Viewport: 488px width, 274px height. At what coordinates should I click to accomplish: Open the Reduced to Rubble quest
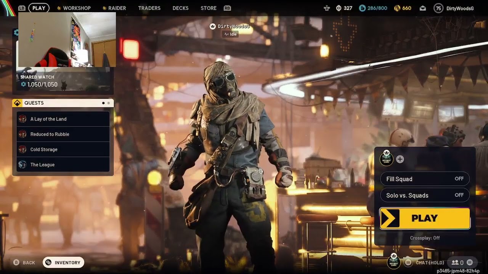pos(63,134)
